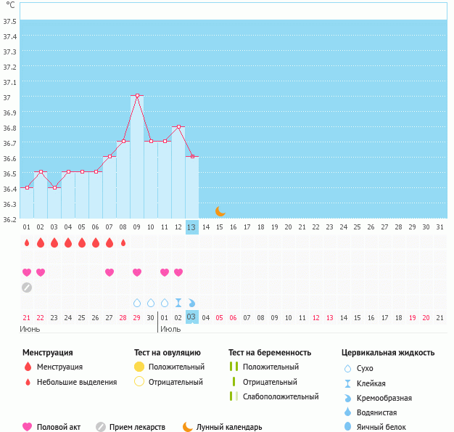
Task: Click the small spotting drop on day 08
Action: coord(123,243)
